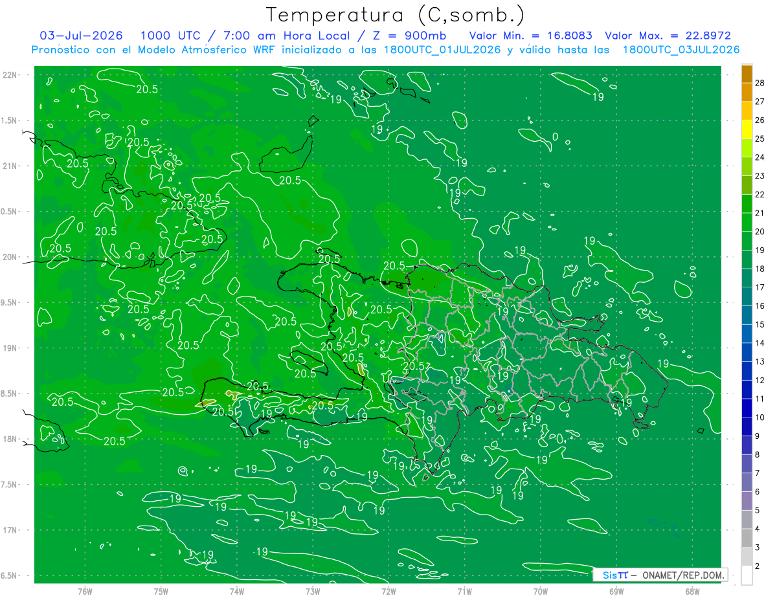Pick the legend band between 20 and 21
Screen dimensions: 777x600
click(x=747, y=222)
